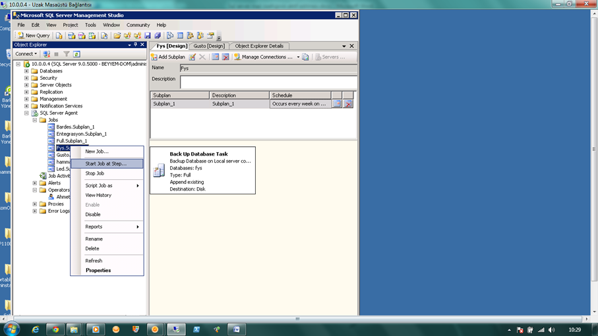Select the Full.Subplan_1 job

tap(71, 141)
